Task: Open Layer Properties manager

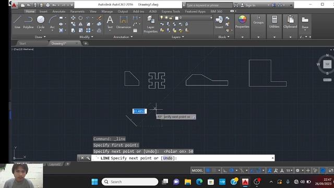Action: (151, 24)
